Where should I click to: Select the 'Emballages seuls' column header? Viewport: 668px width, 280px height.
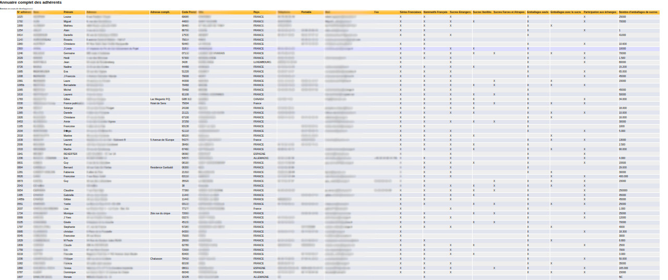tap(538, 12)
